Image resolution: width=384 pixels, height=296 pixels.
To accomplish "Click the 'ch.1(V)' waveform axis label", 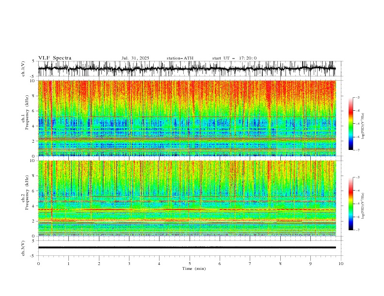I will pyautogui.click(x=23, y=69).
